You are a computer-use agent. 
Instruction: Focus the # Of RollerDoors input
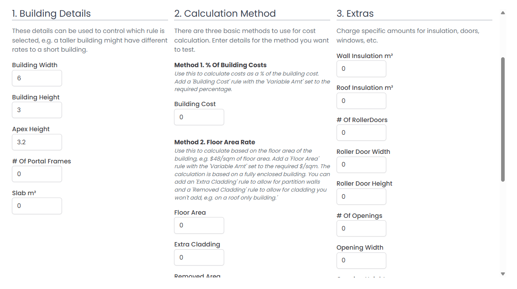point(361,133)
